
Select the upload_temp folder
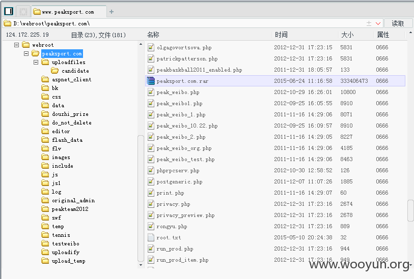(x=68, y=261)
